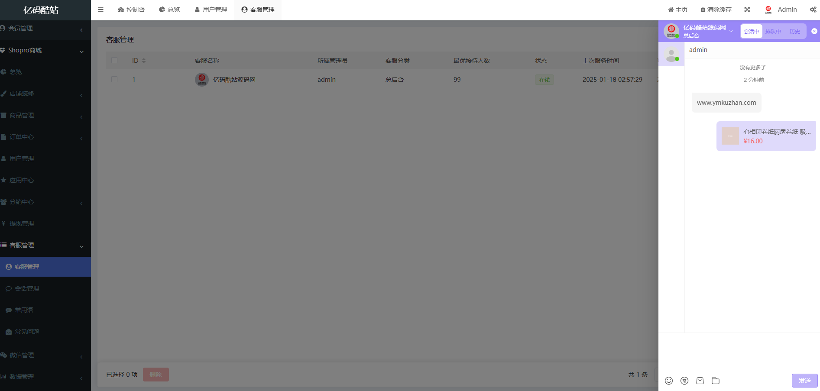Screen dimensions: 820x391
Task: Switch chat to the 排队中 tab
Action: [773, 31]
